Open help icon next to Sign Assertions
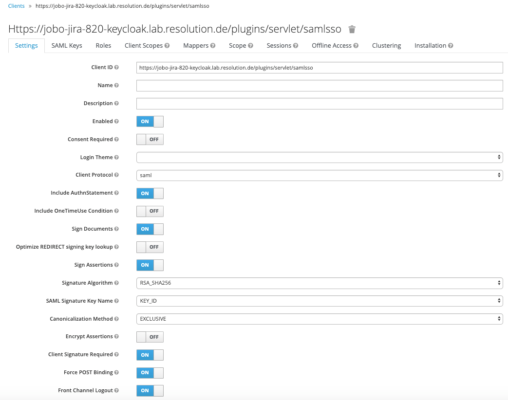Screen dimensions: 508x400 (x=116, y=265)
